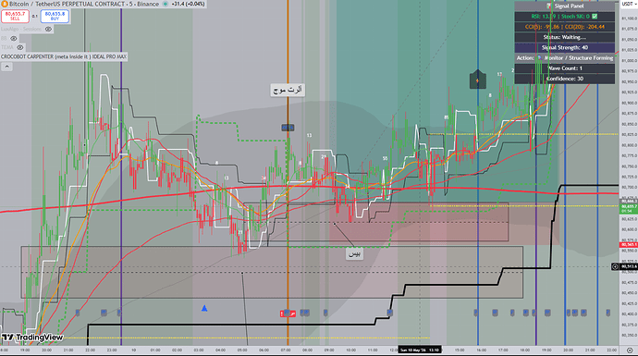Viewport: 638px width, 356px height.
Task: Click the blue up-triangle marker on chart
Action: 204,309
